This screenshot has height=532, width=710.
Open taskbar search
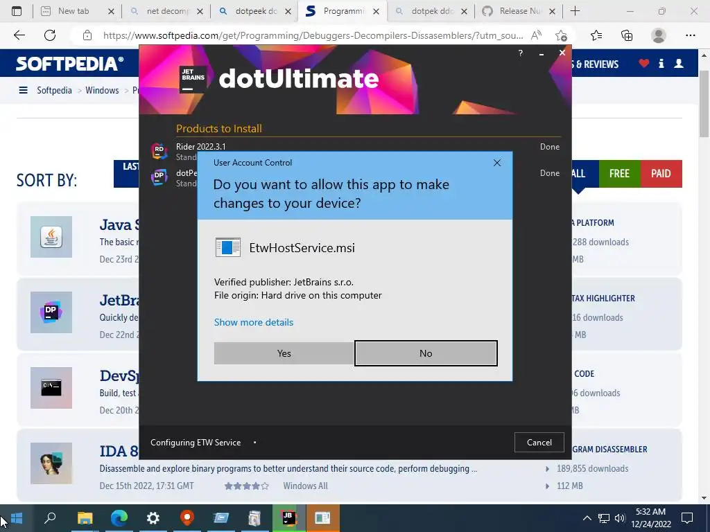pos(50,518)
